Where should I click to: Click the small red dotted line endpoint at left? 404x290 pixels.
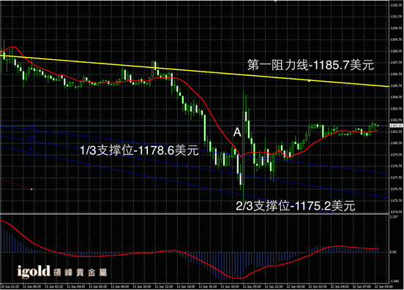[x=31, y=189]
